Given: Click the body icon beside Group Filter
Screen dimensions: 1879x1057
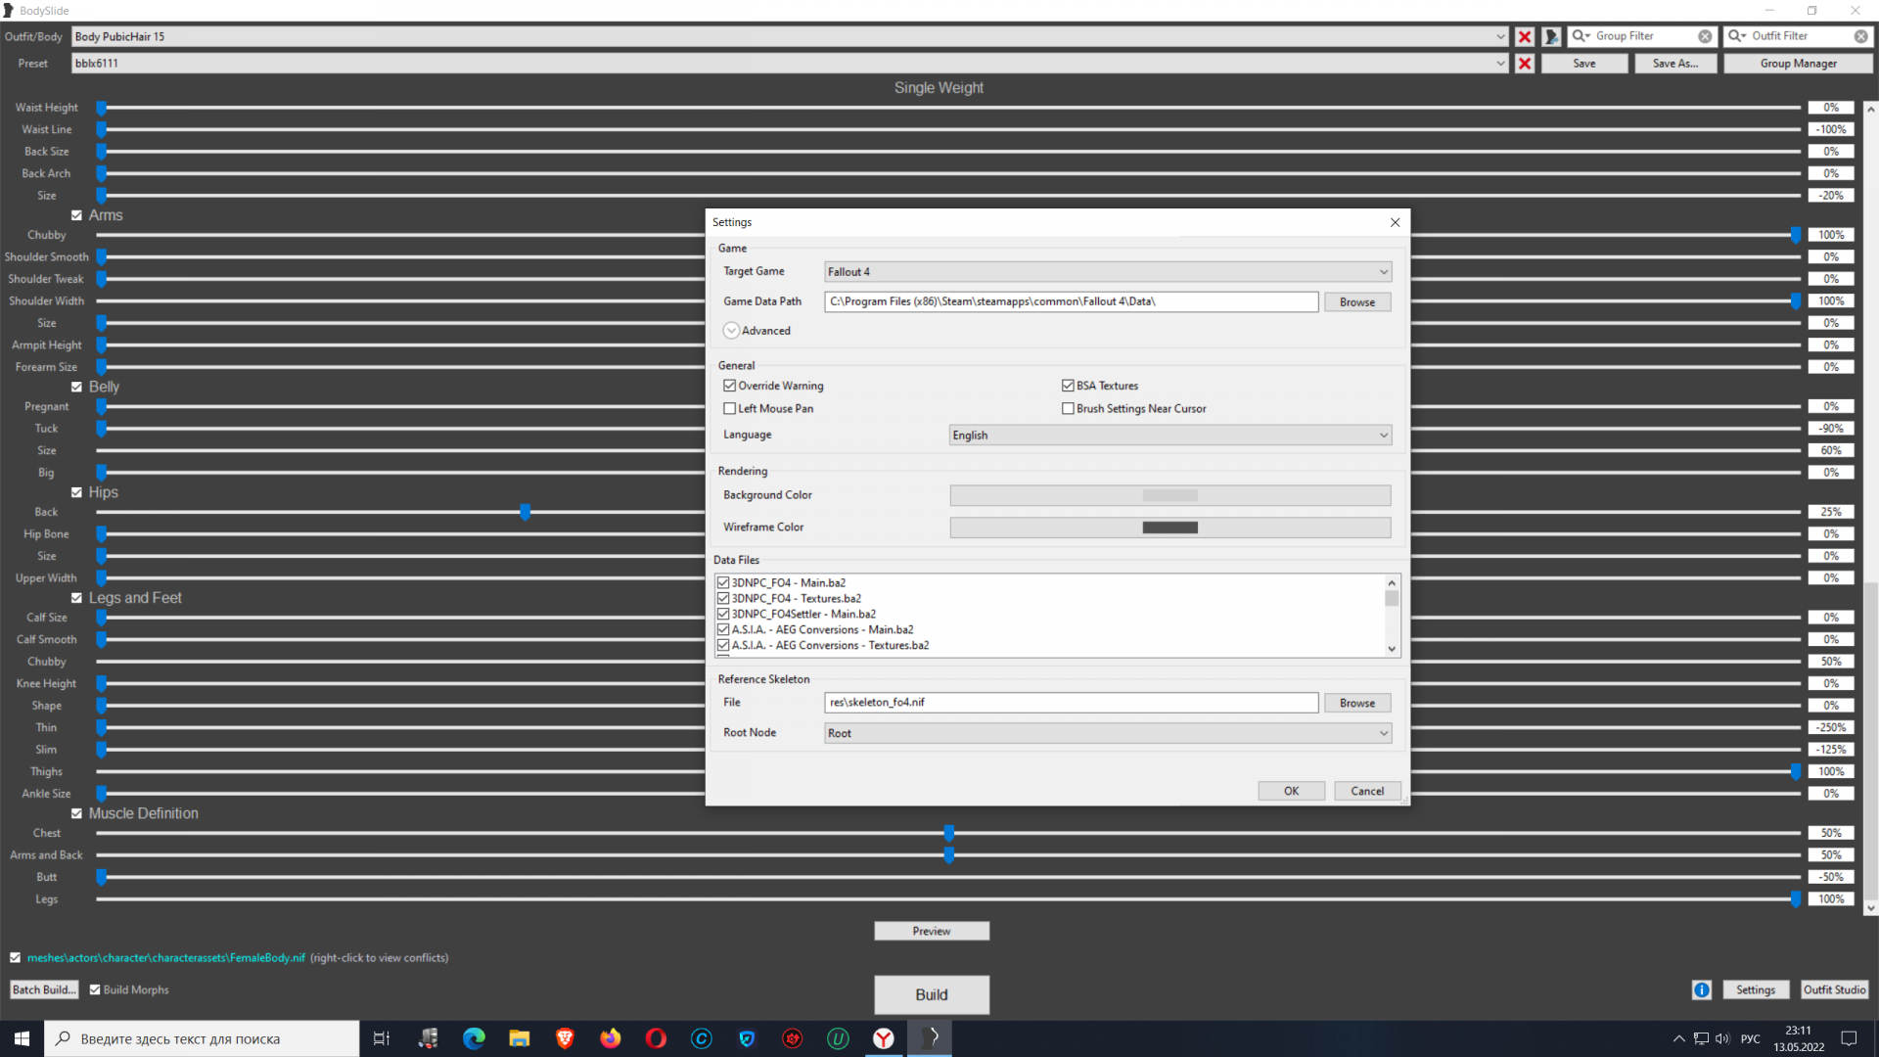Looking at the screenshot, I should click(x=1551, y=37).
